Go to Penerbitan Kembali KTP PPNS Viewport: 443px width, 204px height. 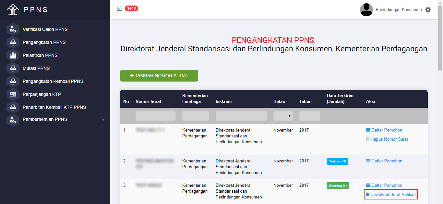54,107
